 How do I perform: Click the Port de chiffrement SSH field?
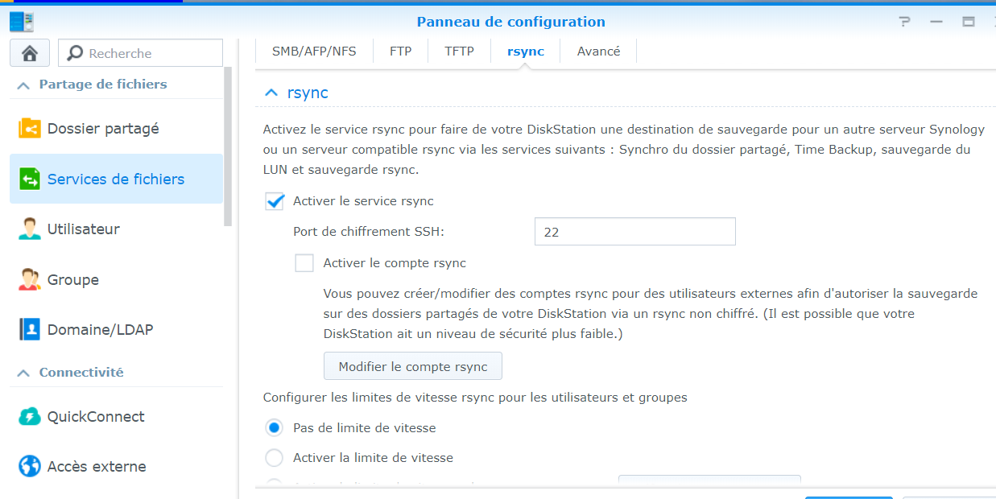635,232
